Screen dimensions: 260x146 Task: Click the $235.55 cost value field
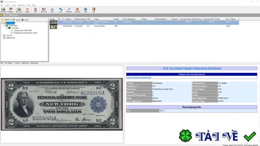click(x=208, y=111)
